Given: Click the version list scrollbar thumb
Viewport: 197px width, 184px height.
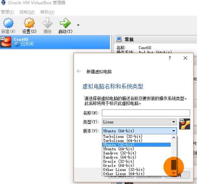Looking at the screenshot, I should (174, 165).
